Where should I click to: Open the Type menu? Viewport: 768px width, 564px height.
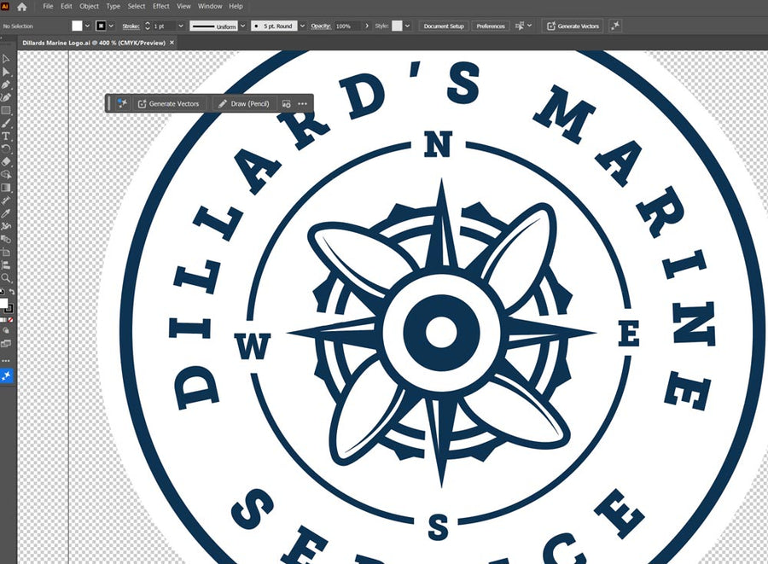113,6
